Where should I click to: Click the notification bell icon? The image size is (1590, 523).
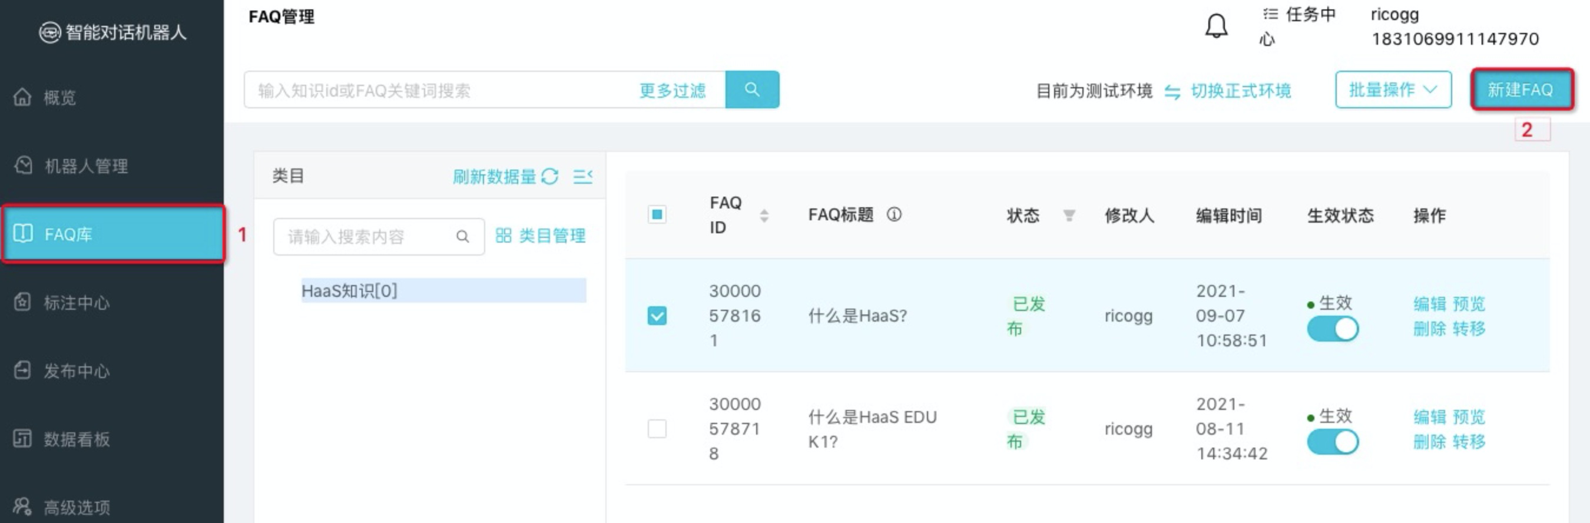1216,26
